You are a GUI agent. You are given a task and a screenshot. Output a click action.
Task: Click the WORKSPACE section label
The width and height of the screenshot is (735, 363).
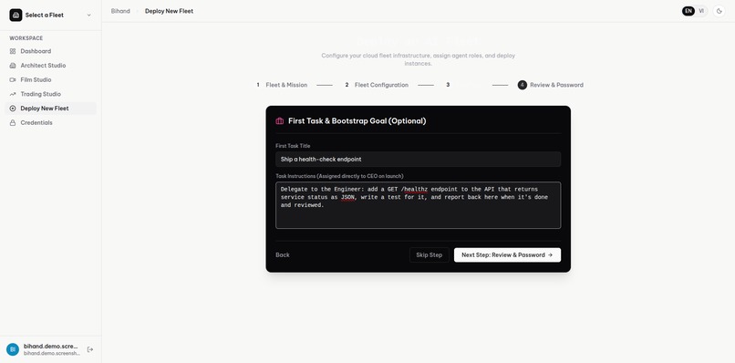26,38
